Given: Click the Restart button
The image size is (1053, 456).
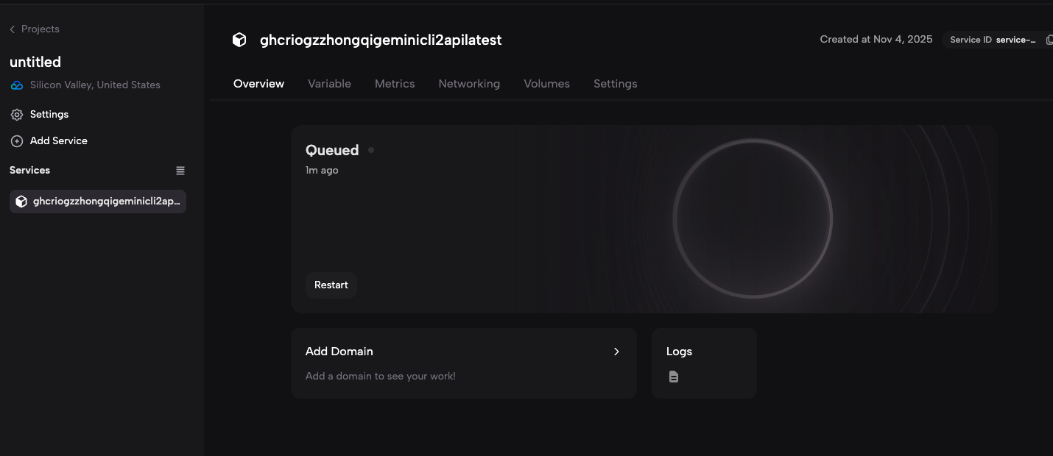Looking at the screenshot, I should click(x=331, y=285).
